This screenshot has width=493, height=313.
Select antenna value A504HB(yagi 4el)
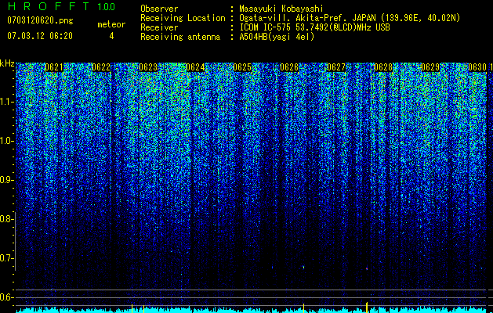coord(277,37)
